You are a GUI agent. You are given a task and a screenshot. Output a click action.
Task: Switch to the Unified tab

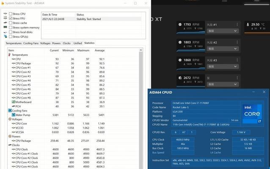[x=78, y=44]
